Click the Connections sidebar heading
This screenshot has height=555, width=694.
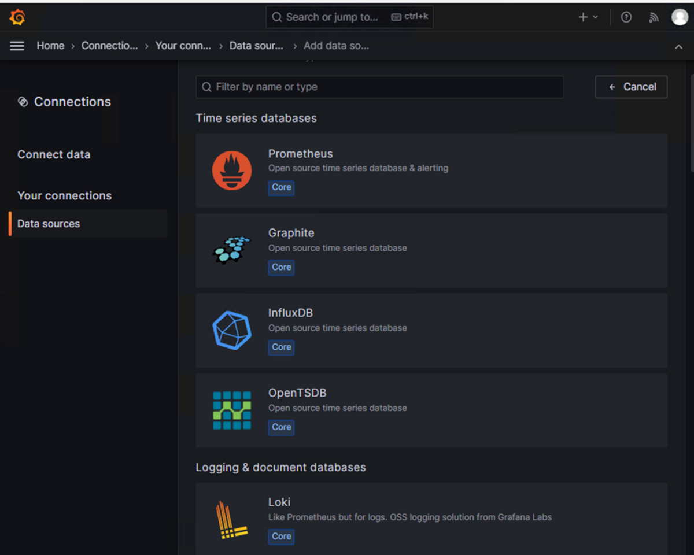(72, 102)
